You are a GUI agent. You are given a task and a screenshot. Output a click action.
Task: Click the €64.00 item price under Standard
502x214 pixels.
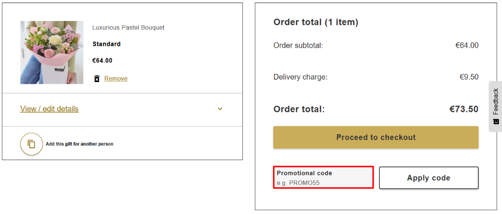click(x=102, y=61)
